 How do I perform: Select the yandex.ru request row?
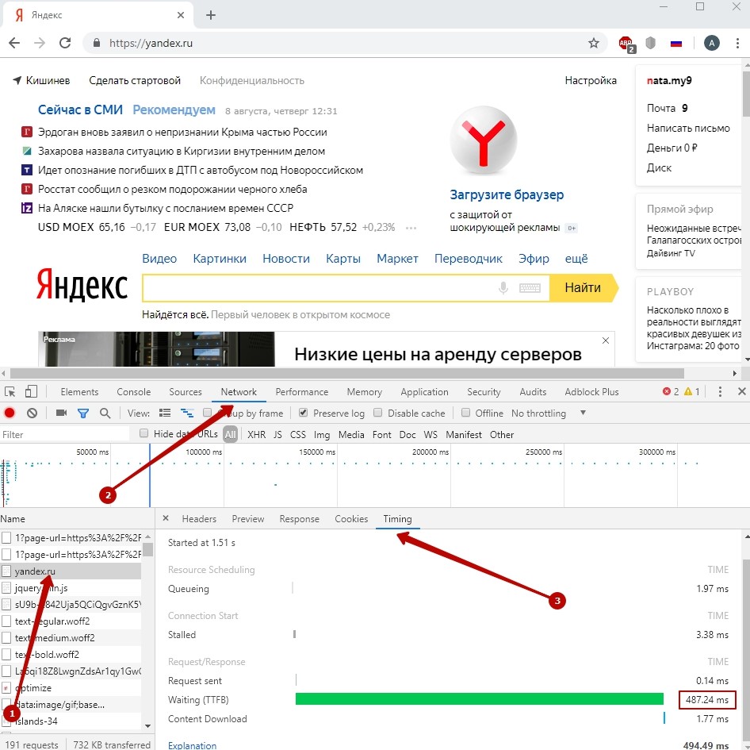tap(71, 571)
